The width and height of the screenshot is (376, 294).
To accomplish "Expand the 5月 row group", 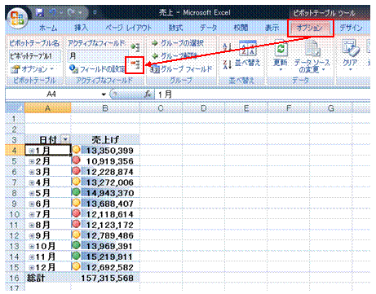I will pyautogui.click(x=32, y=193).
